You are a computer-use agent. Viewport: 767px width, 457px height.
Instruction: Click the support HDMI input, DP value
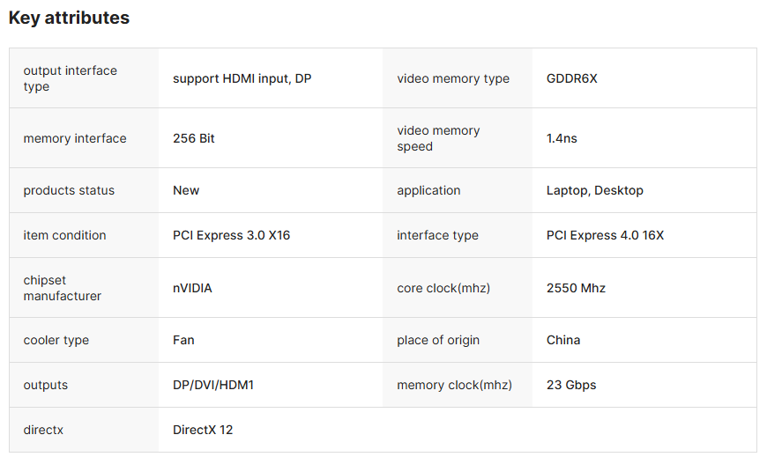242,78
